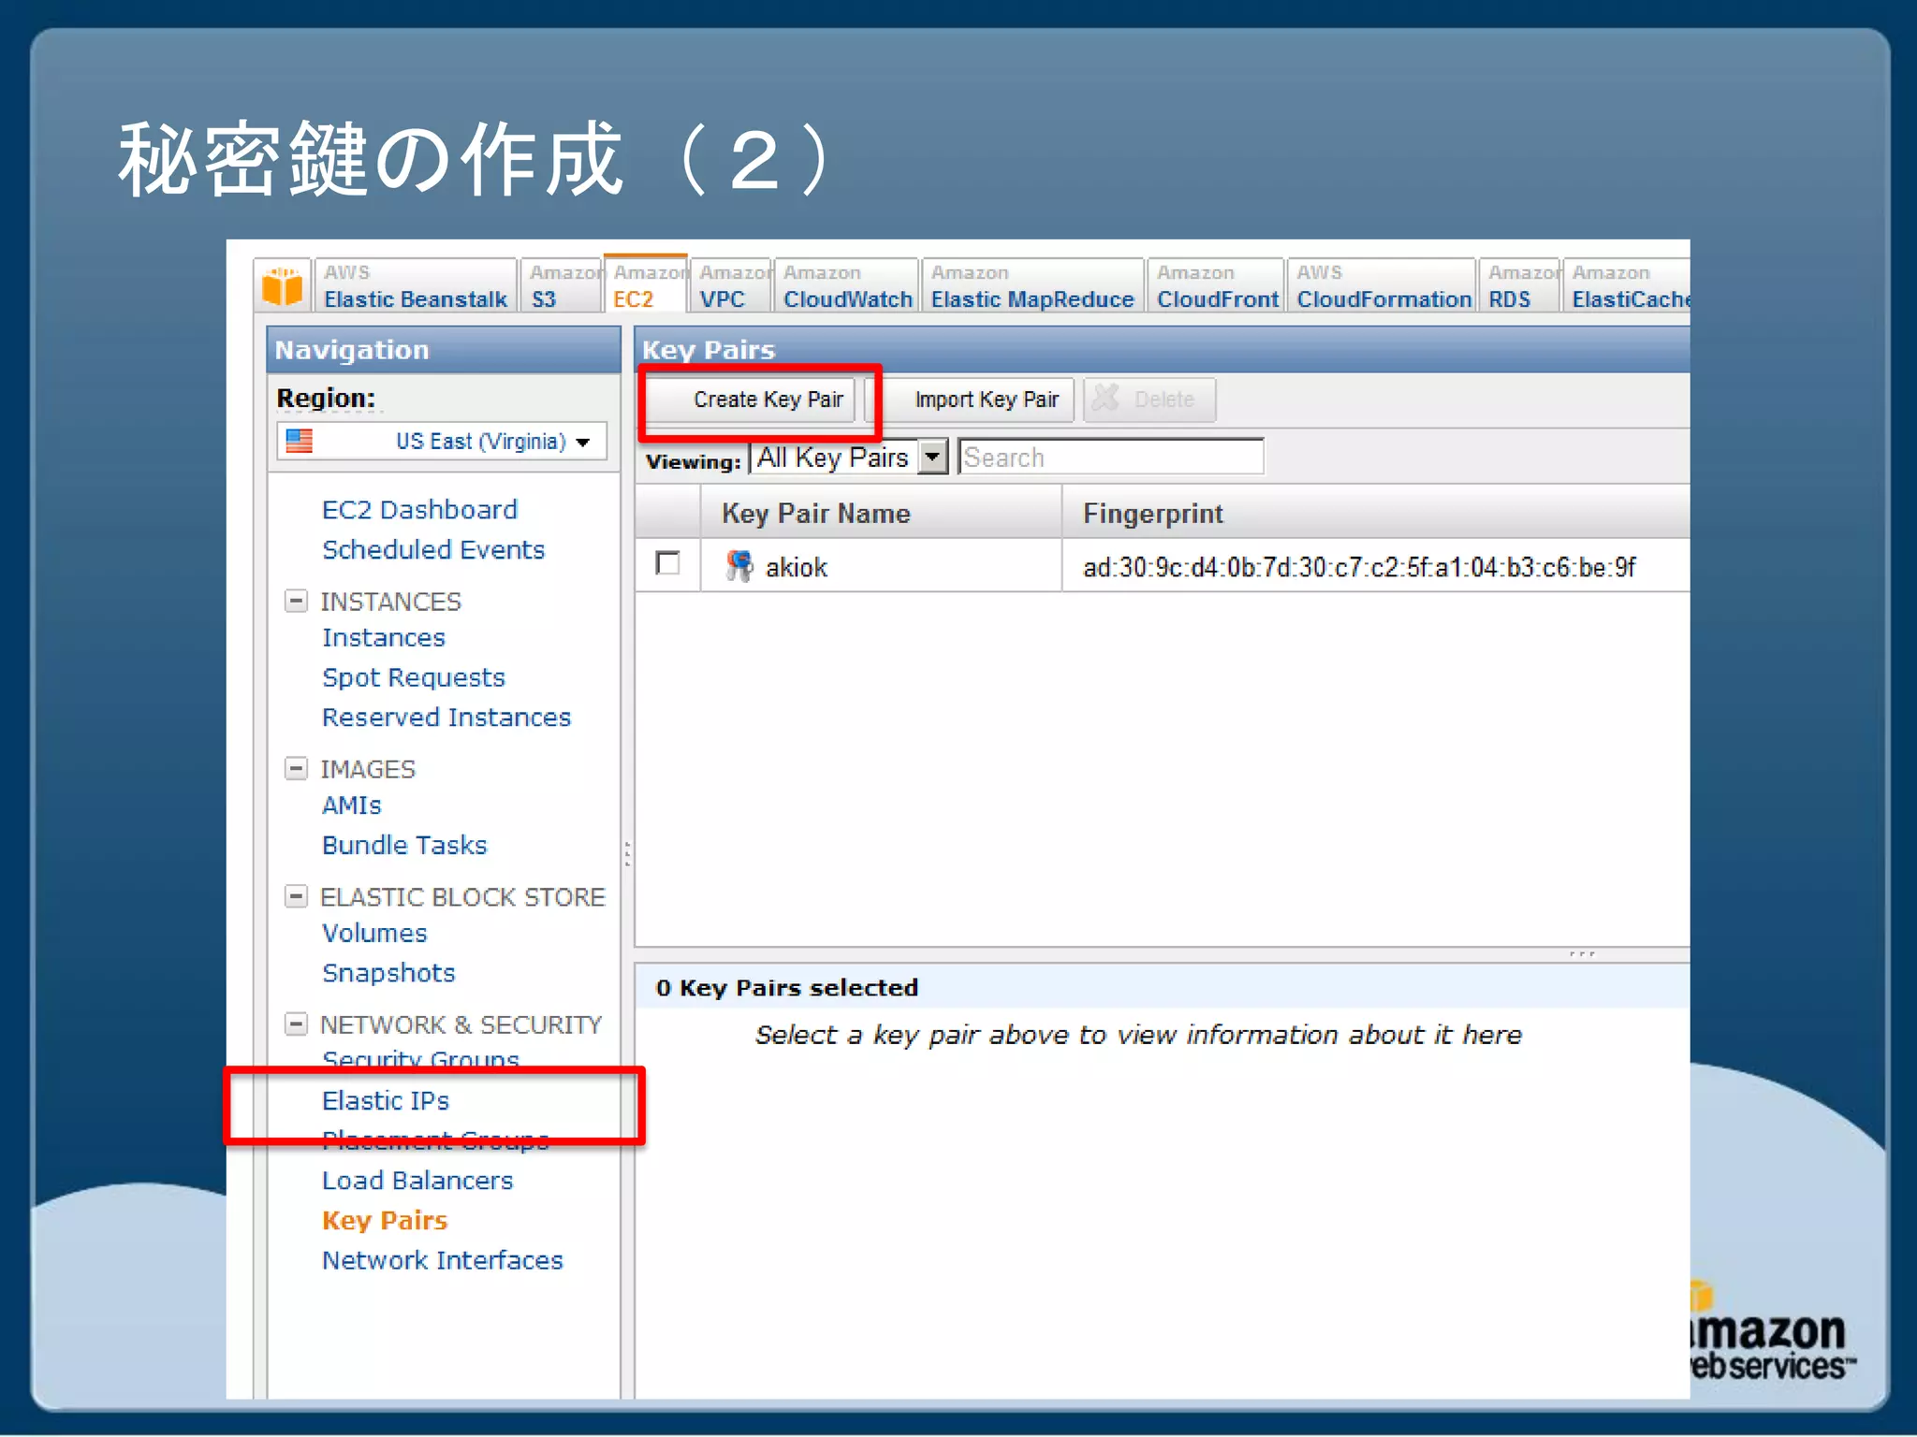The image size is (1917, 1437).
Task: Collapse the ELASTIC BLOCK STORE section
Action: pos(296,896)
